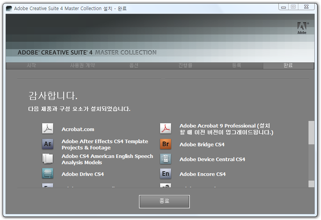Click the Adobe Bridge Br icon

[x=166, y=144]
